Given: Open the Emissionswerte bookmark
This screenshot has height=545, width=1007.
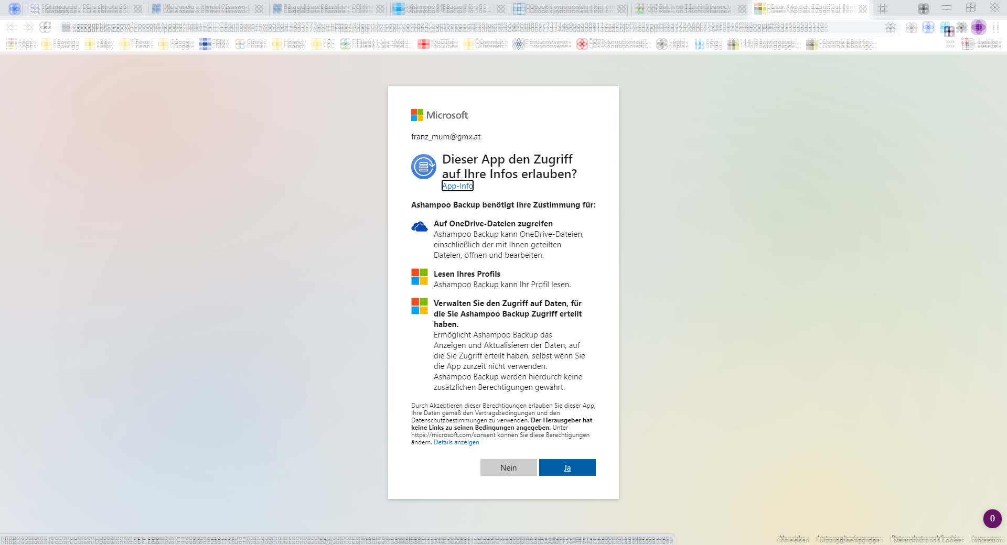Looking at the screenshot, I should click(x=542, y=45).
